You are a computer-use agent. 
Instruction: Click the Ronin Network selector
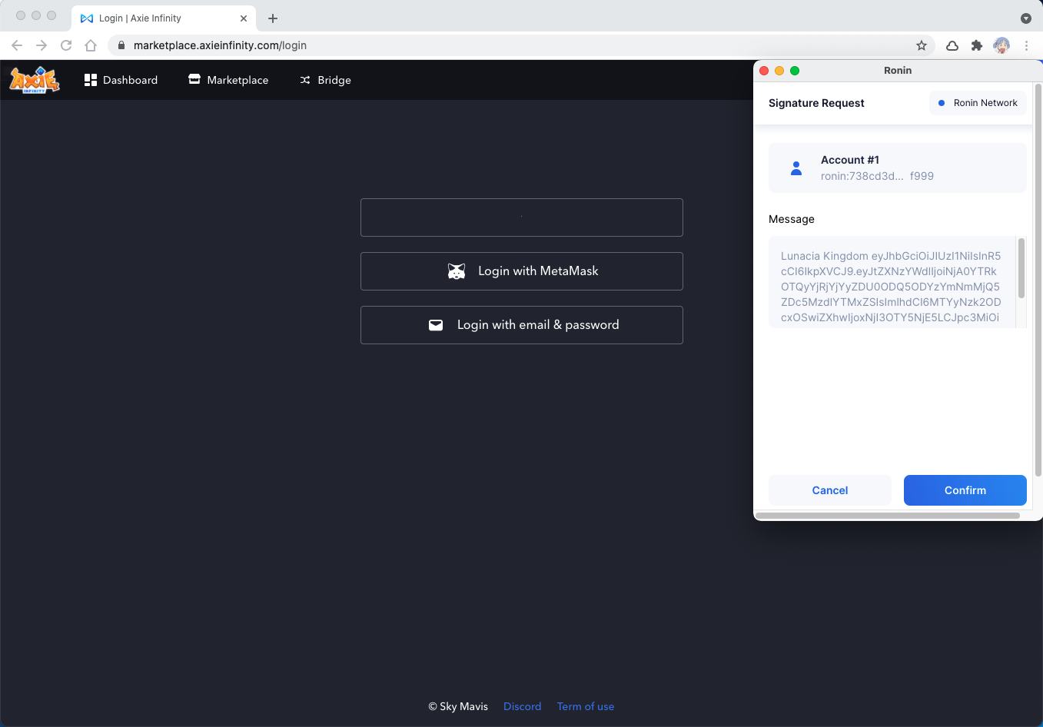point(978,103)
